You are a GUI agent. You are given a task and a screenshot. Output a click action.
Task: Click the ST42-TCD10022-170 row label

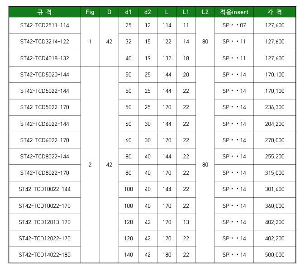44,206
